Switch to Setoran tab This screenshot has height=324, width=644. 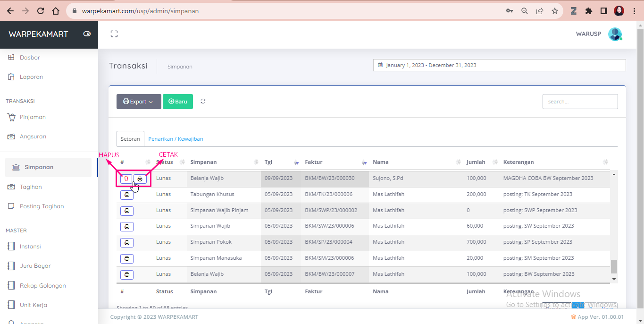pos(130,139)
